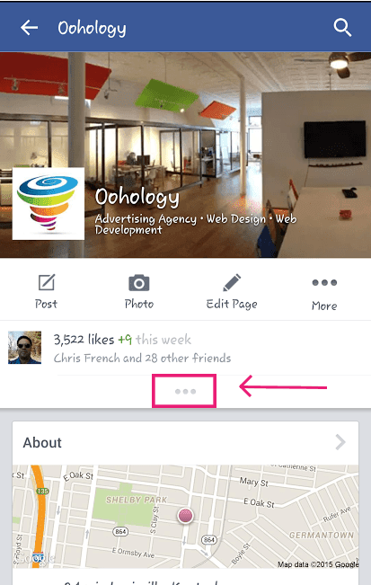
Task: Tap the Oohology page name on cover
Action: (x=137, y=198)
